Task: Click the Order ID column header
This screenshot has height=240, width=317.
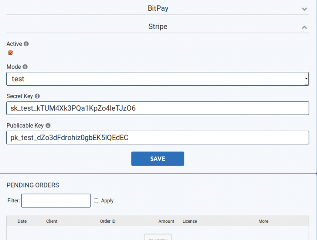Action: point(107,221)
